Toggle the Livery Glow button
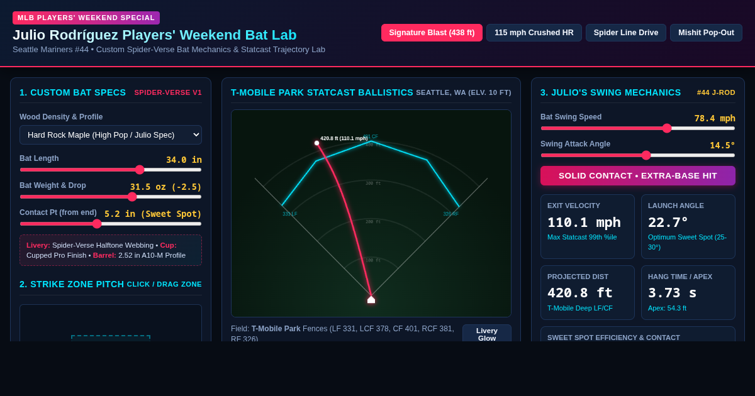 pyautogui.click(x=487, y=334)
